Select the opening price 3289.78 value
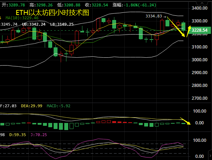The width and height of the screenshot is (212, 160). pyautogui.click(x=17, y=5)
